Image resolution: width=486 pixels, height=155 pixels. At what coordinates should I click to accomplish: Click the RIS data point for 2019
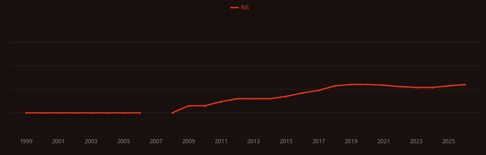351,84
